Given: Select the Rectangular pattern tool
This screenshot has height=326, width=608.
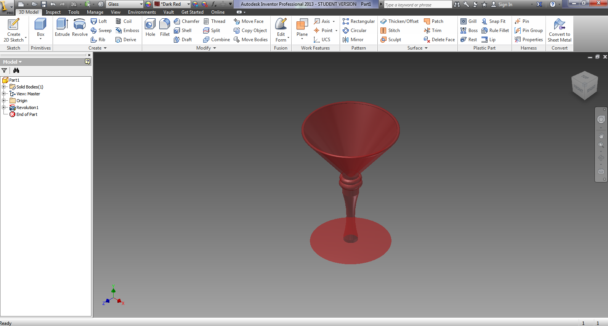Looking at the screenshot, I should (359, 21).
